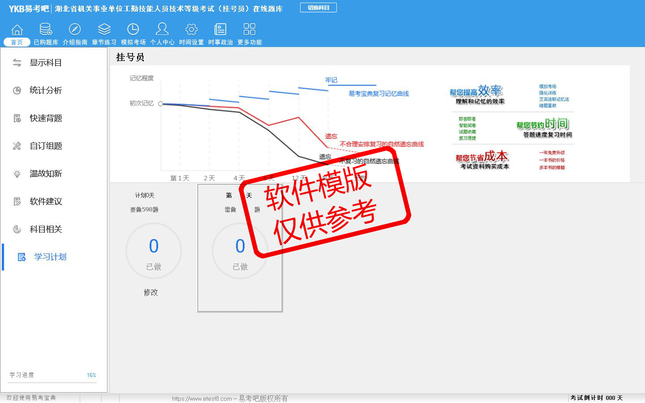Click the 帮您节省成本 banner text
This screenshot has width=645, height=403.
pyautogui.click(x=482, y=156)
